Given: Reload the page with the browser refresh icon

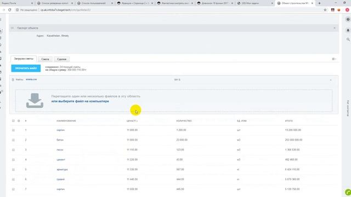Looking at the screenshot, I should 10,10.
